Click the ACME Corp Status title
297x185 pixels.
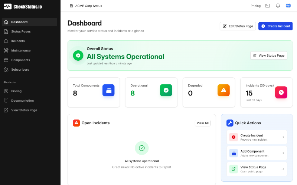(88, 6)
